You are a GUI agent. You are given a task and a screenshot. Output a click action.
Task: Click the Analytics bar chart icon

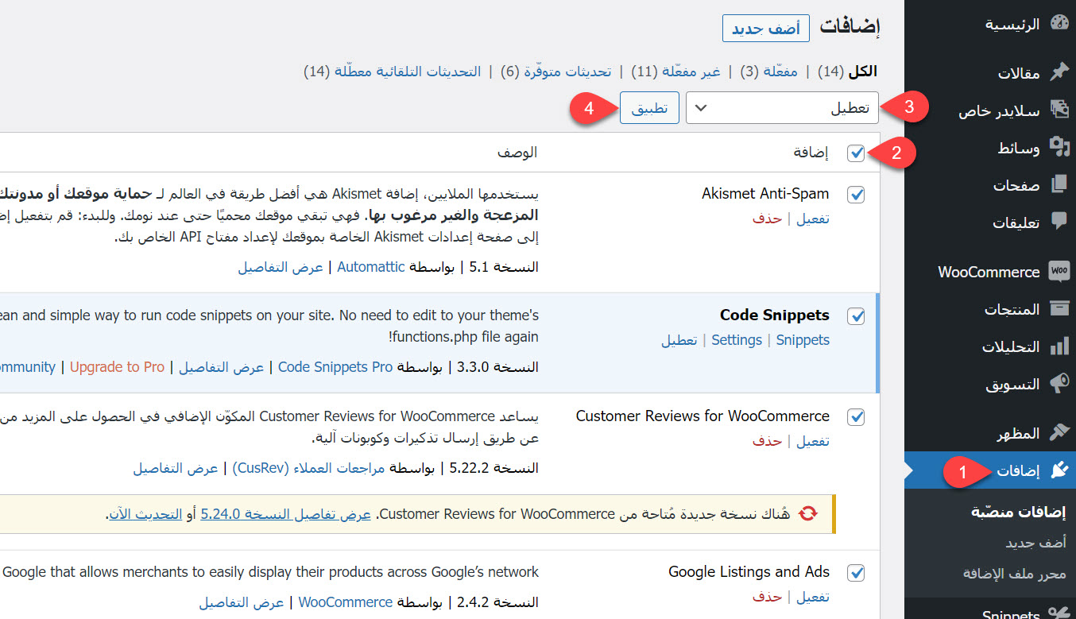[1059, 346]
